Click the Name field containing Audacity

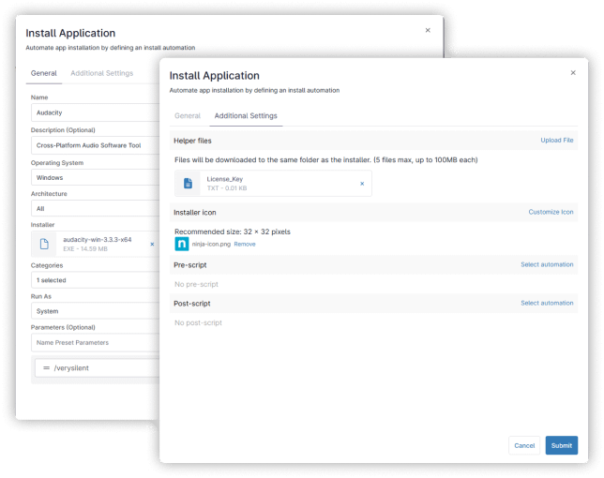click(x=95, y=112)
